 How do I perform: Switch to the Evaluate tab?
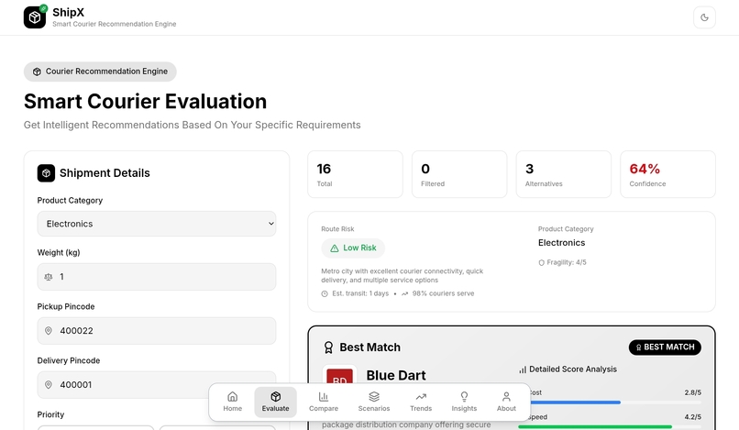276,402
